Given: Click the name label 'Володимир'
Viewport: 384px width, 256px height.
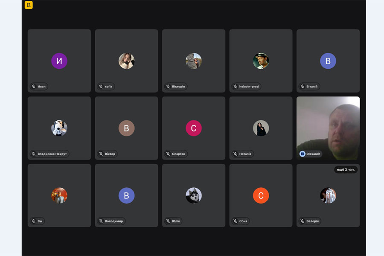Looking at the screenshot, I should [x=114, y=221].
